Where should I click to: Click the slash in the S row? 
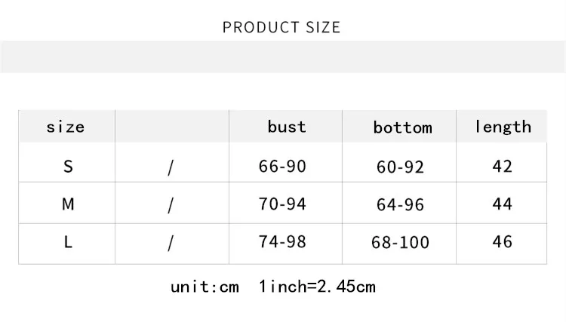pos(171,167)
